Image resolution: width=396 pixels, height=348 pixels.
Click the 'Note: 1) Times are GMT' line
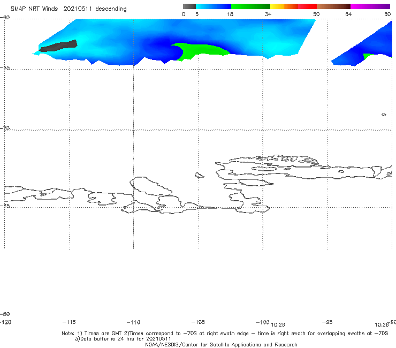tap(225, 334)
